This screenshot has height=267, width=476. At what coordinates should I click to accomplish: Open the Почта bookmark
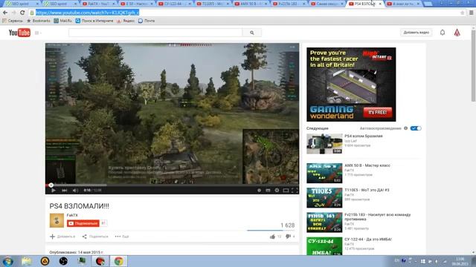[147, 21]
